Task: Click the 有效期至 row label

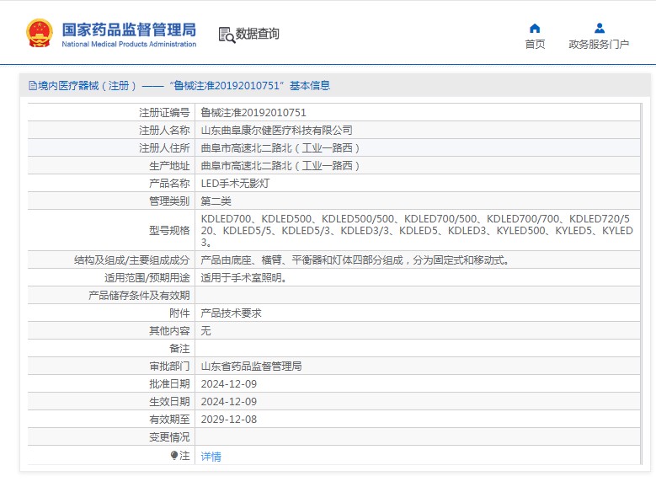Action: point(169,419)
